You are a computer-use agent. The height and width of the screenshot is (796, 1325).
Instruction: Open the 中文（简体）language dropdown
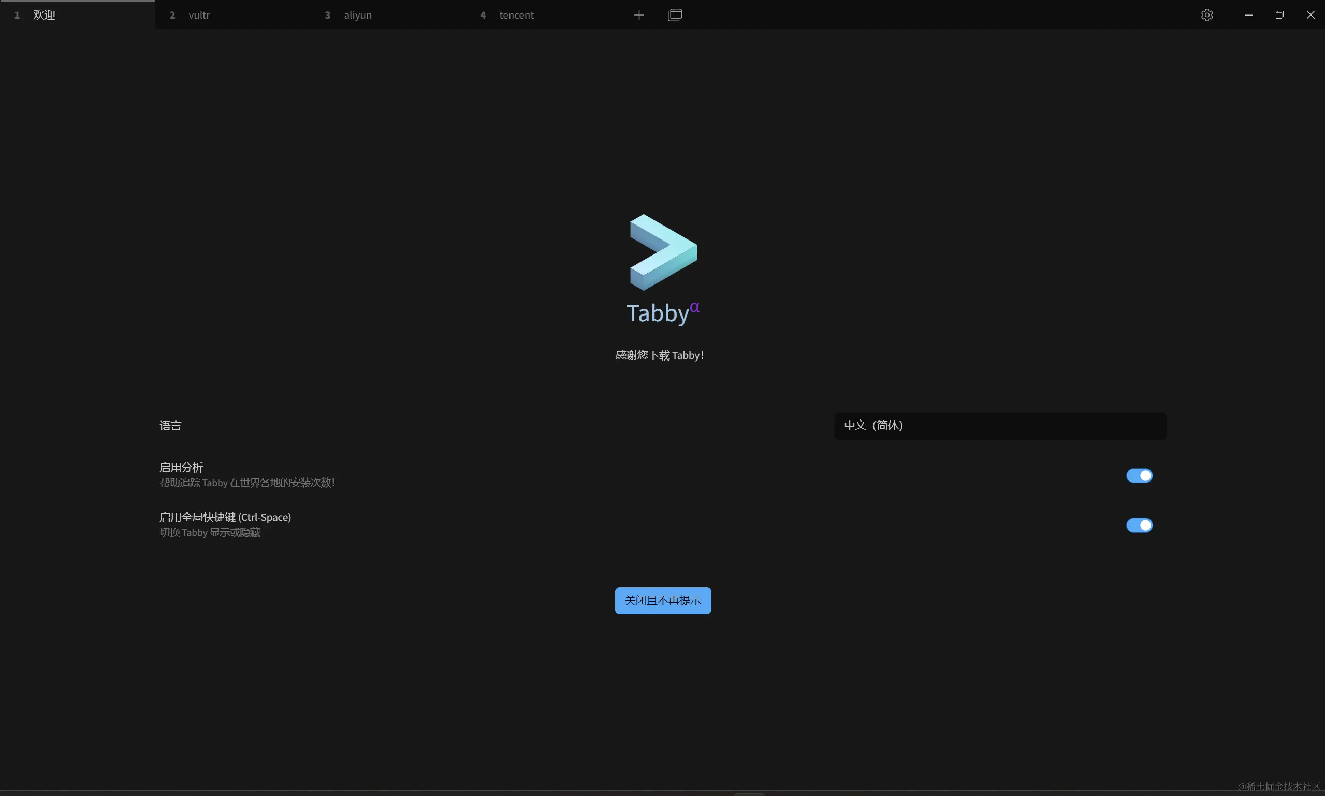click(x=1000, y=426)
